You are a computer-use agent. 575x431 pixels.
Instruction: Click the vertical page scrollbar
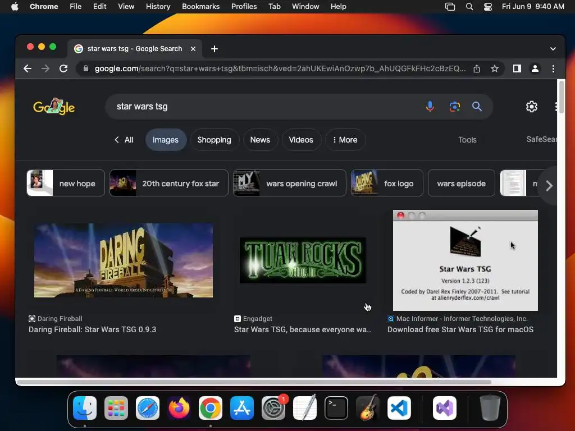(561, 97)
